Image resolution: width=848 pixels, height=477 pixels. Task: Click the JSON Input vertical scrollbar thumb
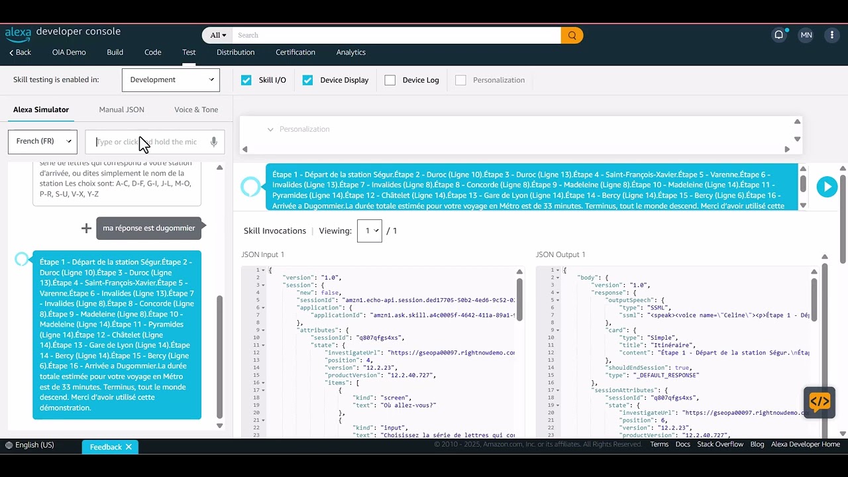coord(519,299)
